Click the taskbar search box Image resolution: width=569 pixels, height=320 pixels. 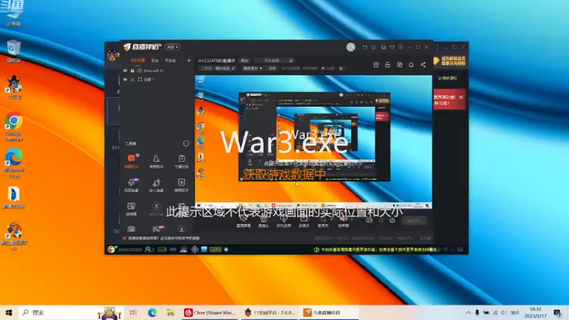71,312
